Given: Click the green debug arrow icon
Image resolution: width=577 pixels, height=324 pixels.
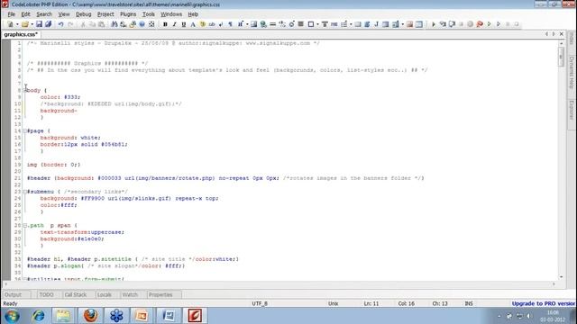Looking at the screenshot, I should tap(489, 24).
